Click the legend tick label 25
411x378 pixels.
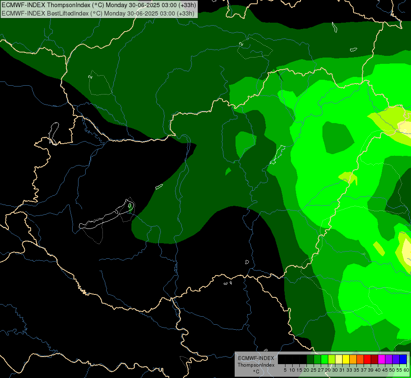pos(314,370)
